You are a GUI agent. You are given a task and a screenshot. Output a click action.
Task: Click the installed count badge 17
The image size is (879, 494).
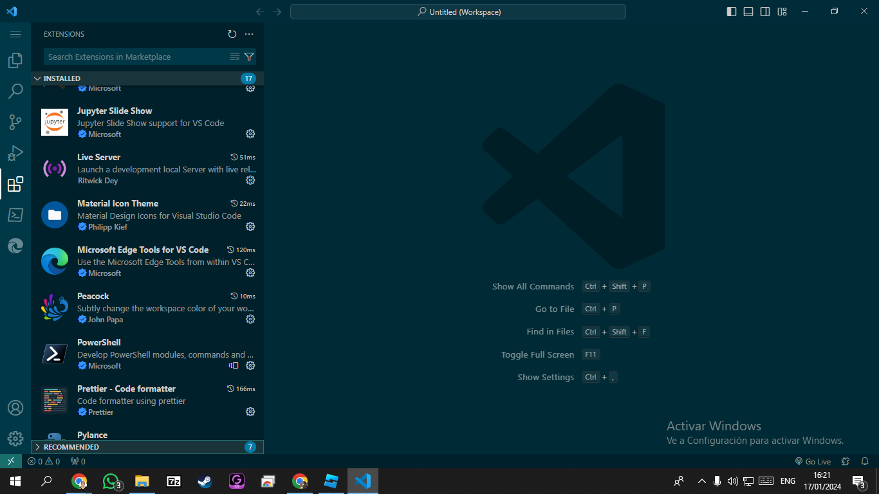[248, 78]
